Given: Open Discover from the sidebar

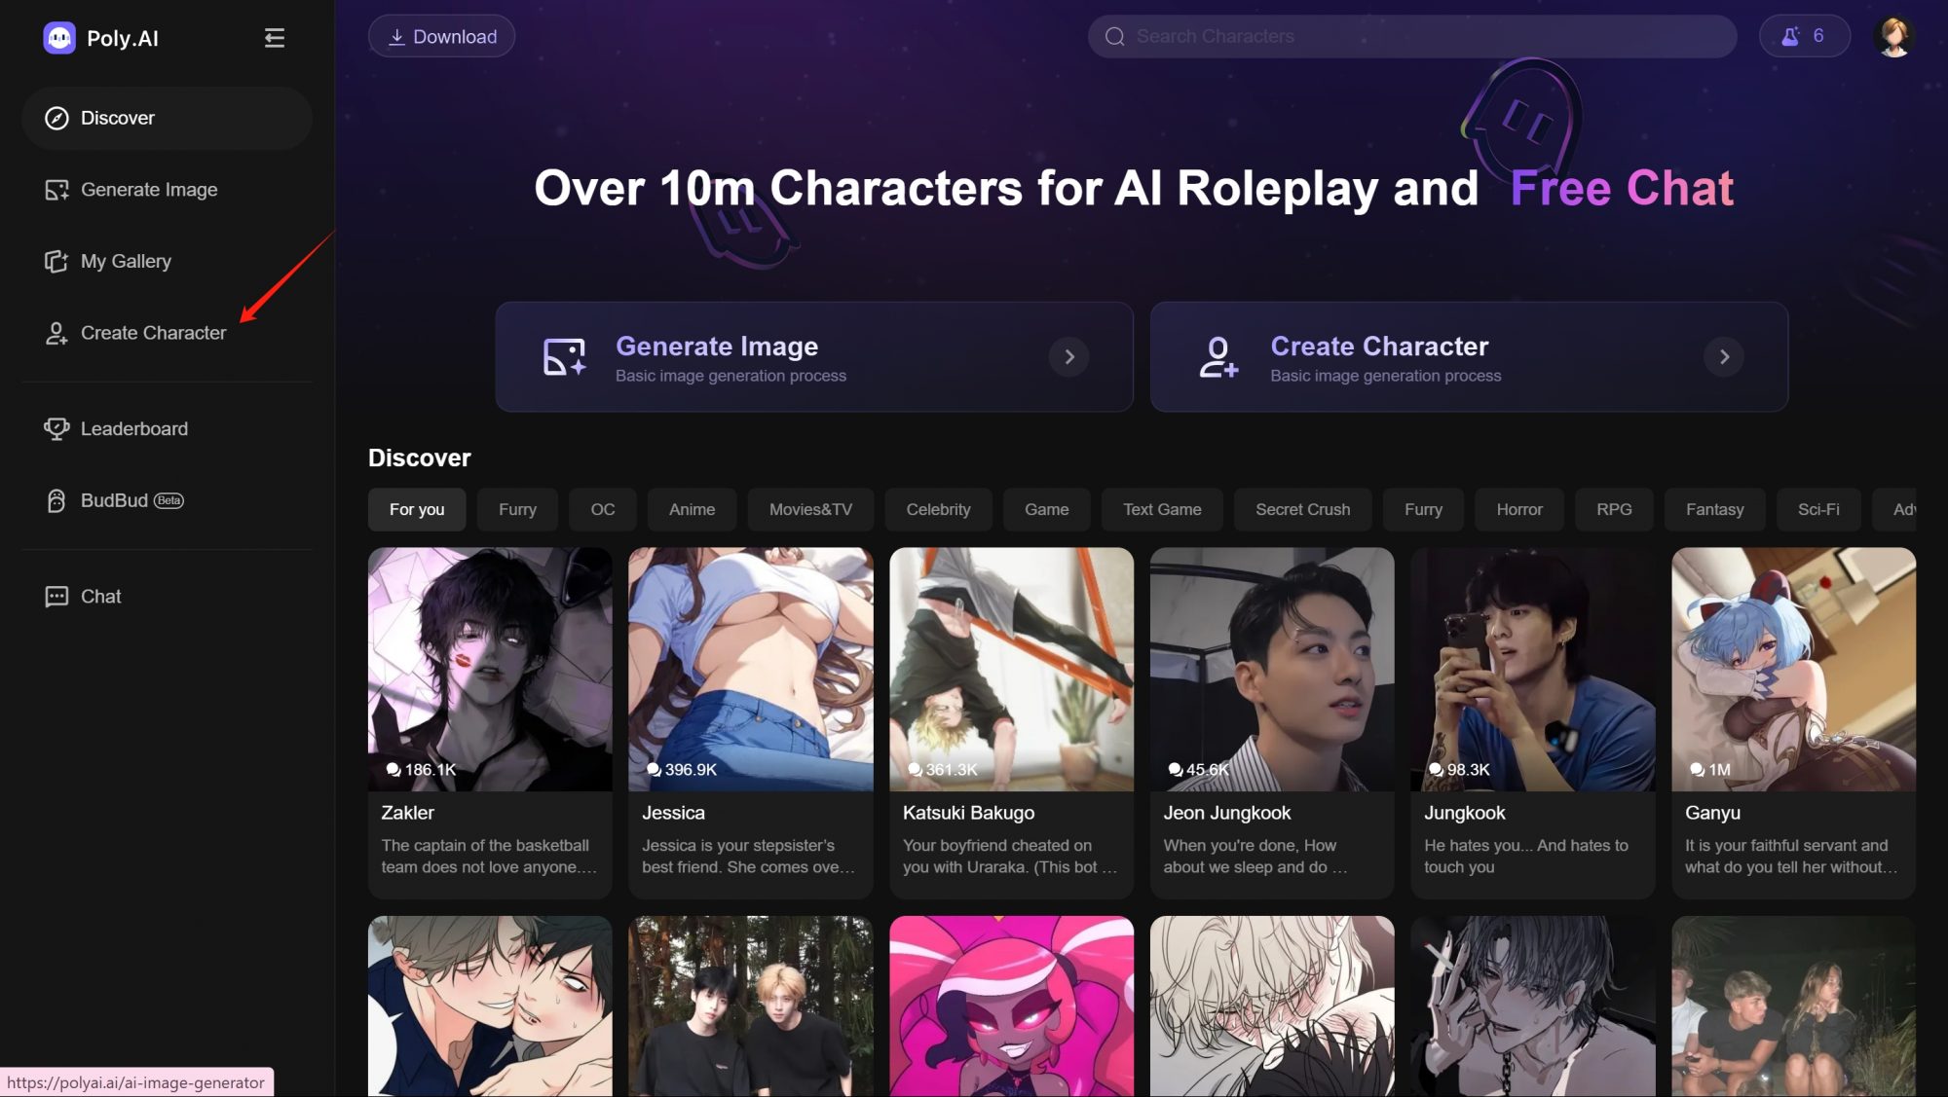Looking at the screenshot, I should pyautogui.click(x=167, y=118).
